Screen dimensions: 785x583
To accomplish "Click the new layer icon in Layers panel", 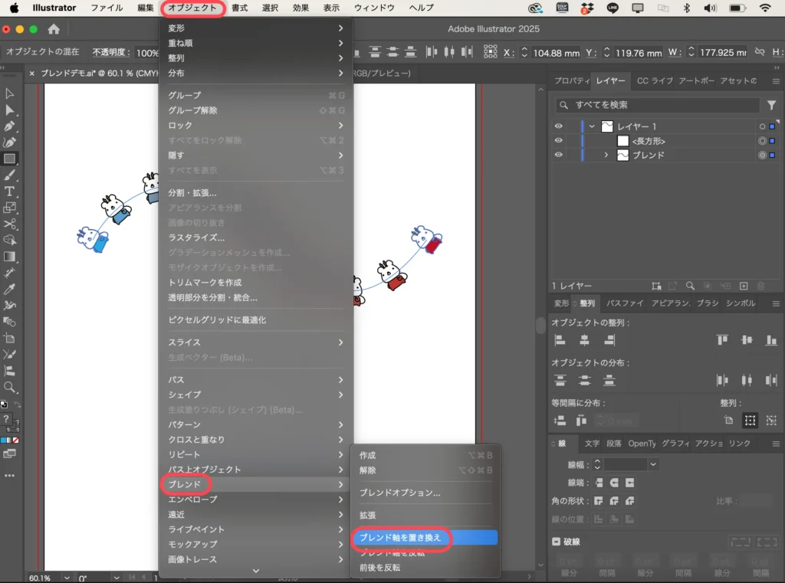I will coord(744,286).
